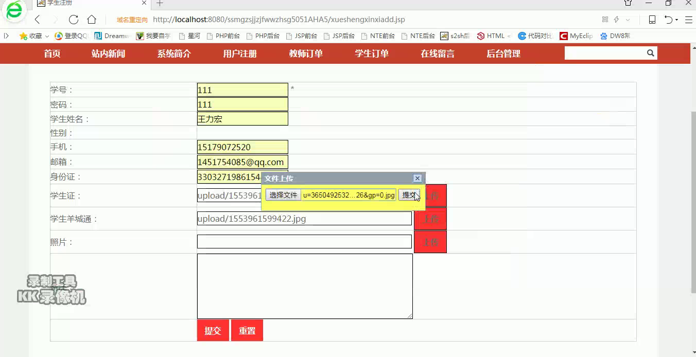
Task: Expand the 收藏 dropdown arrow
Action: [x=47, y=36]
